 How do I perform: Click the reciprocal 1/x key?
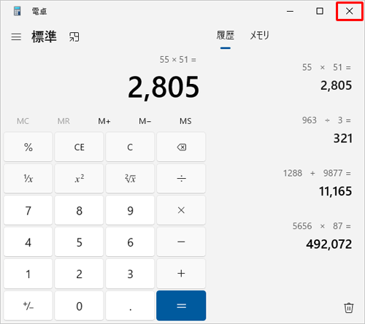point(28,179)
